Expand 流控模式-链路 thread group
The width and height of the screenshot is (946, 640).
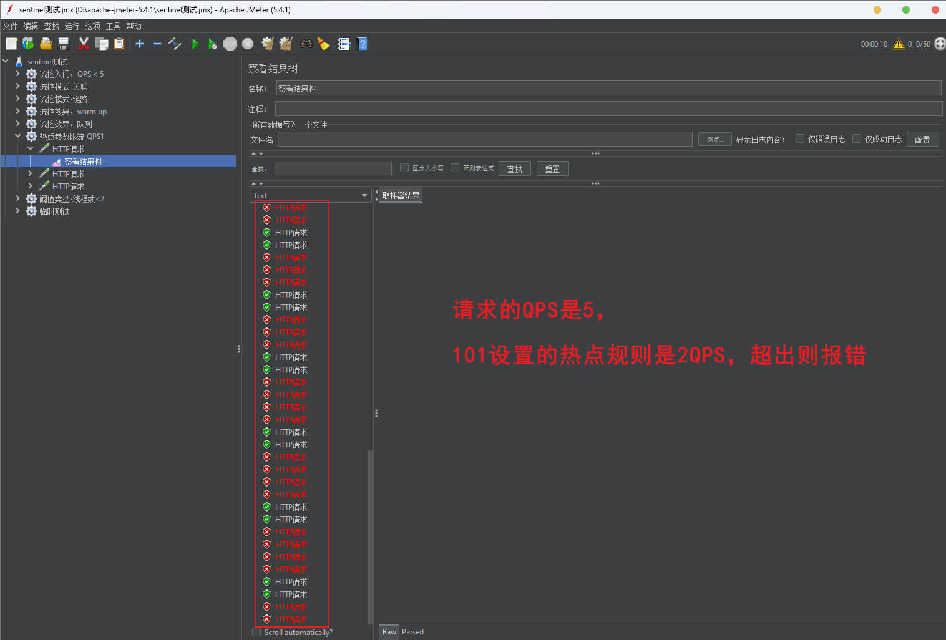(17, 99)
